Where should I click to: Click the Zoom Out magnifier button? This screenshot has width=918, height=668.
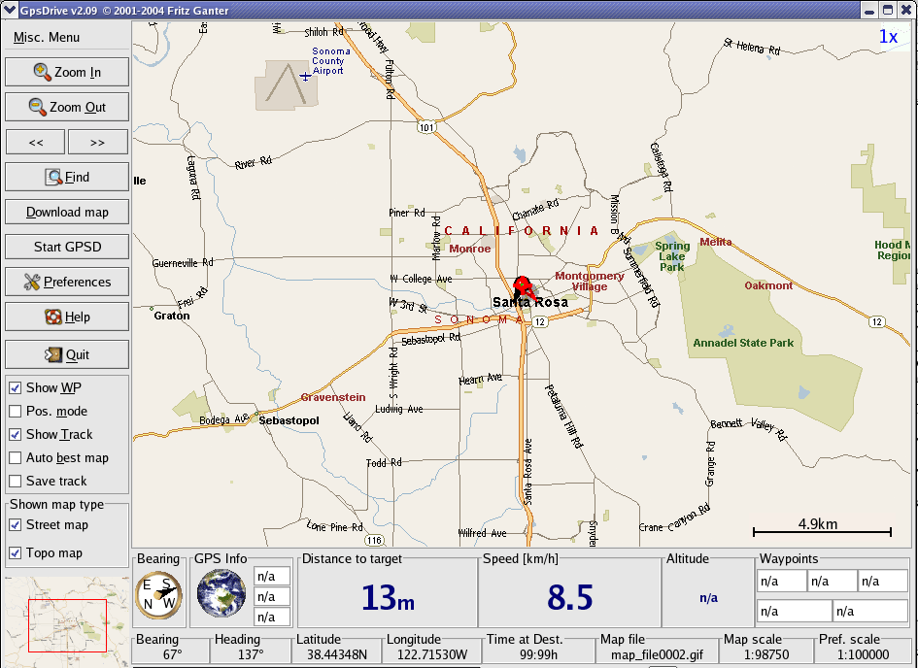pos(67,107)
